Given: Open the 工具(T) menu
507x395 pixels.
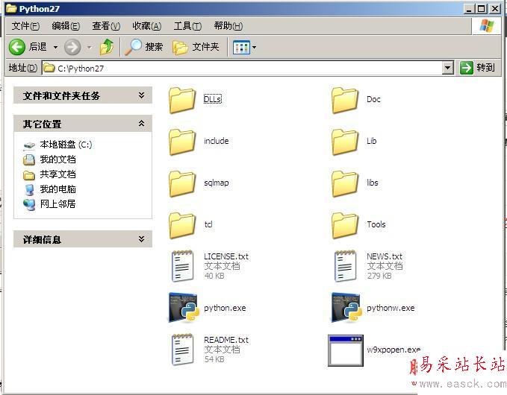Looking at the screenshot, I should point(187,26).
